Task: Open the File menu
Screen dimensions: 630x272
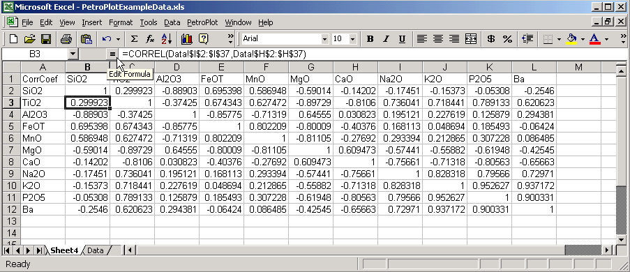Action: 27,22
